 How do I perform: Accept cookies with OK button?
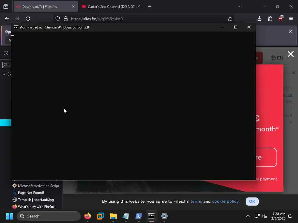click(252, 202)
